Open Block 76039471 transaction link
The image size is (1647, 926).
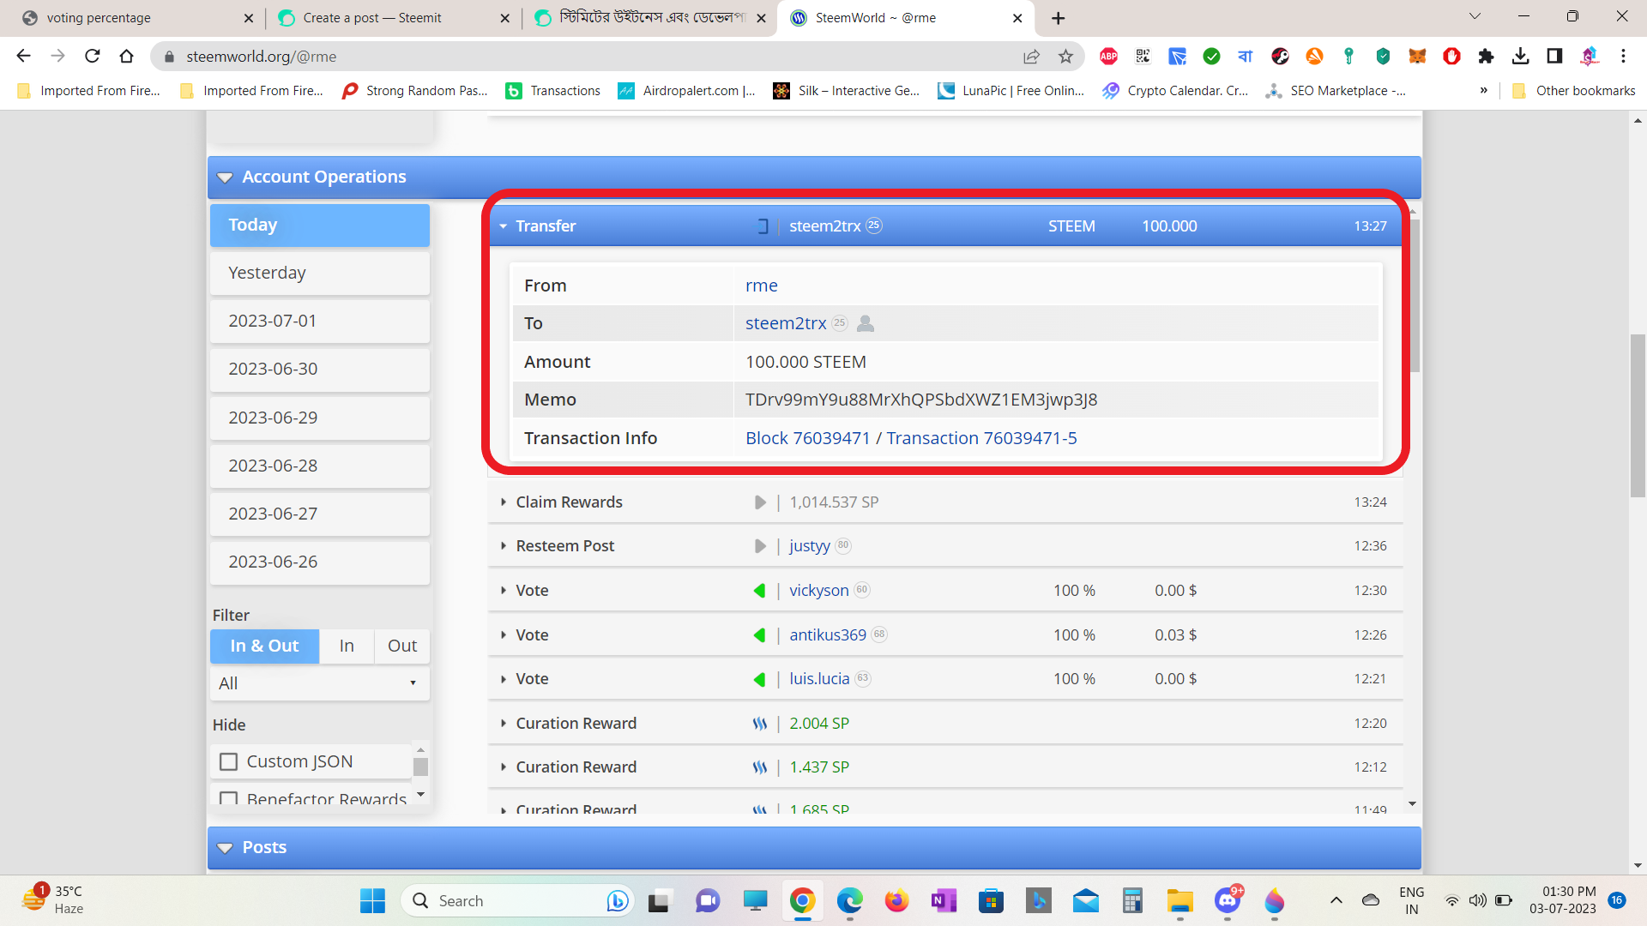[807, 438]
